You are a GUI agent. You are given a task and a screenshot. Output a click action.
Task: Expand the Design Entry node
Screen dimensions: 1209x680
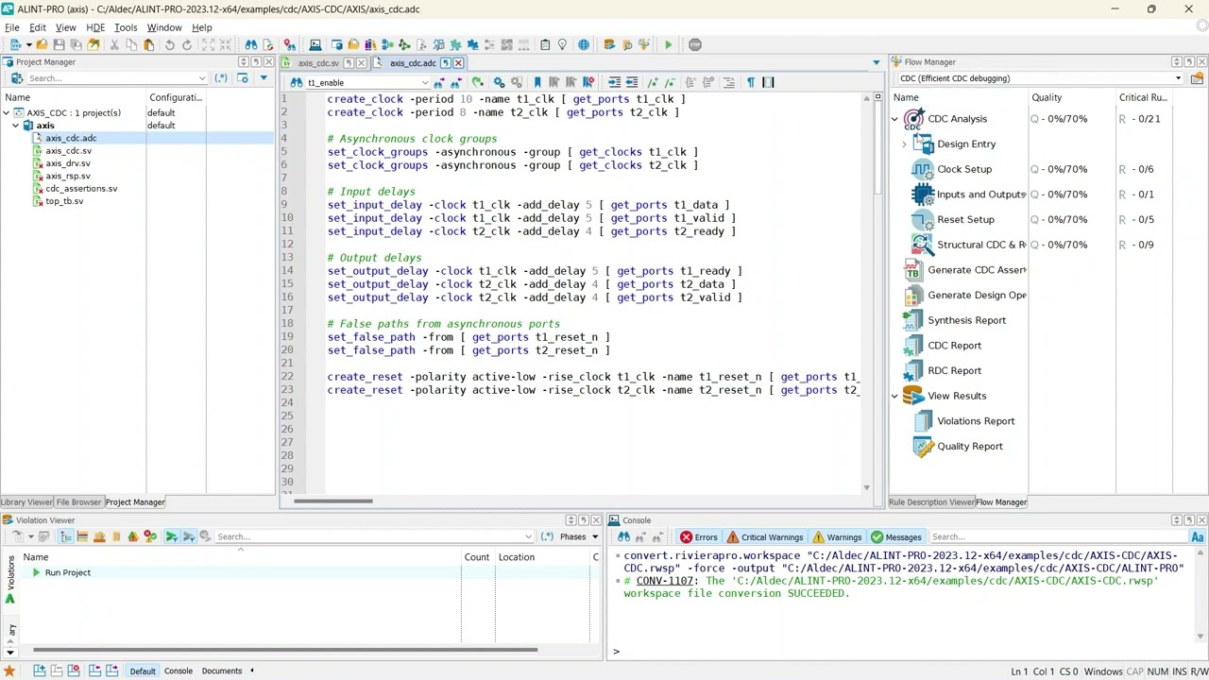(904, 144)
